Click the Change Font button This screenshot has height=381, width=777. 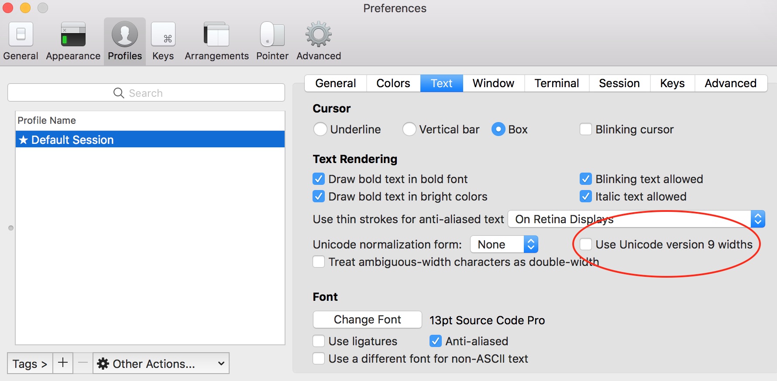pyautogui.click(x=368, y=320)
